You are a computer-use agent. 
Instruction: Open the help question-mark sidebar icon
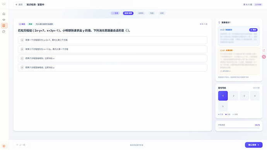click(x=4, y=31)
